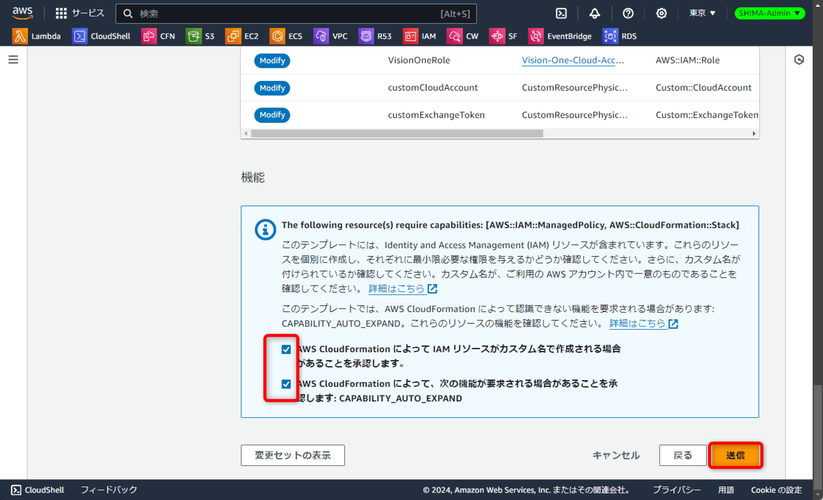
Task: Open the 東京 region dropdown
Action: point(702,13)
